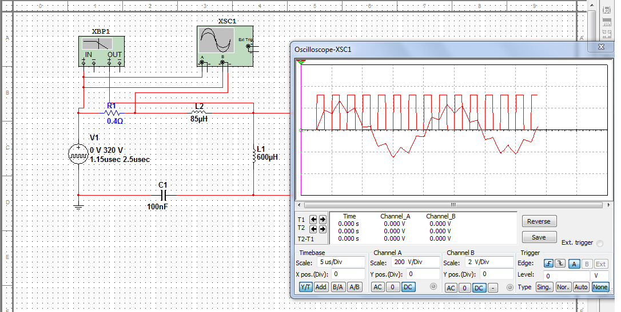
Task: Click Channel A terminal radio indicator
Action: click(x=433, y=287)
